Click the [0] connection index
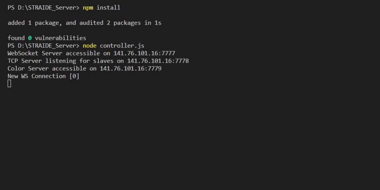Viewport: 380px width, 190px height. point(74,76)
